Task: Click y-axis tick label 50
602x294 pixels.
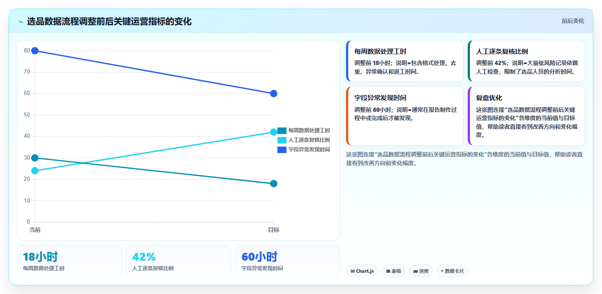Action: click(x=27, y=115)
